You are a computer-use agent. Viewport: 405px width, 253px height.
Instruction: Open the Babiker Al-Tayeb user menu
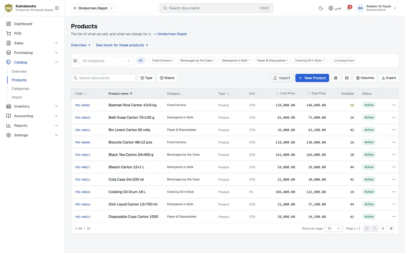pyautogui.click(x=377, y=8)
